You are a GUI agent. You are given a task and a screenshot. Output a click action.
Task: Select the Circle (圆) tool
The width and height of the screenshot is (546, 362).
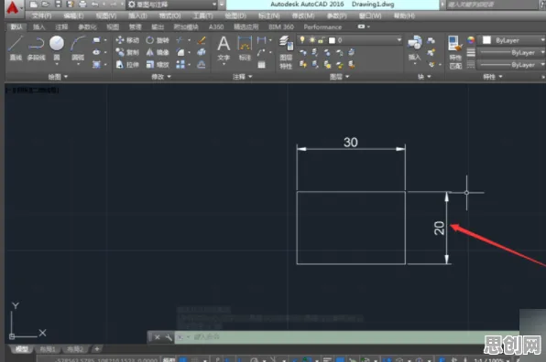tap(57, 48)
